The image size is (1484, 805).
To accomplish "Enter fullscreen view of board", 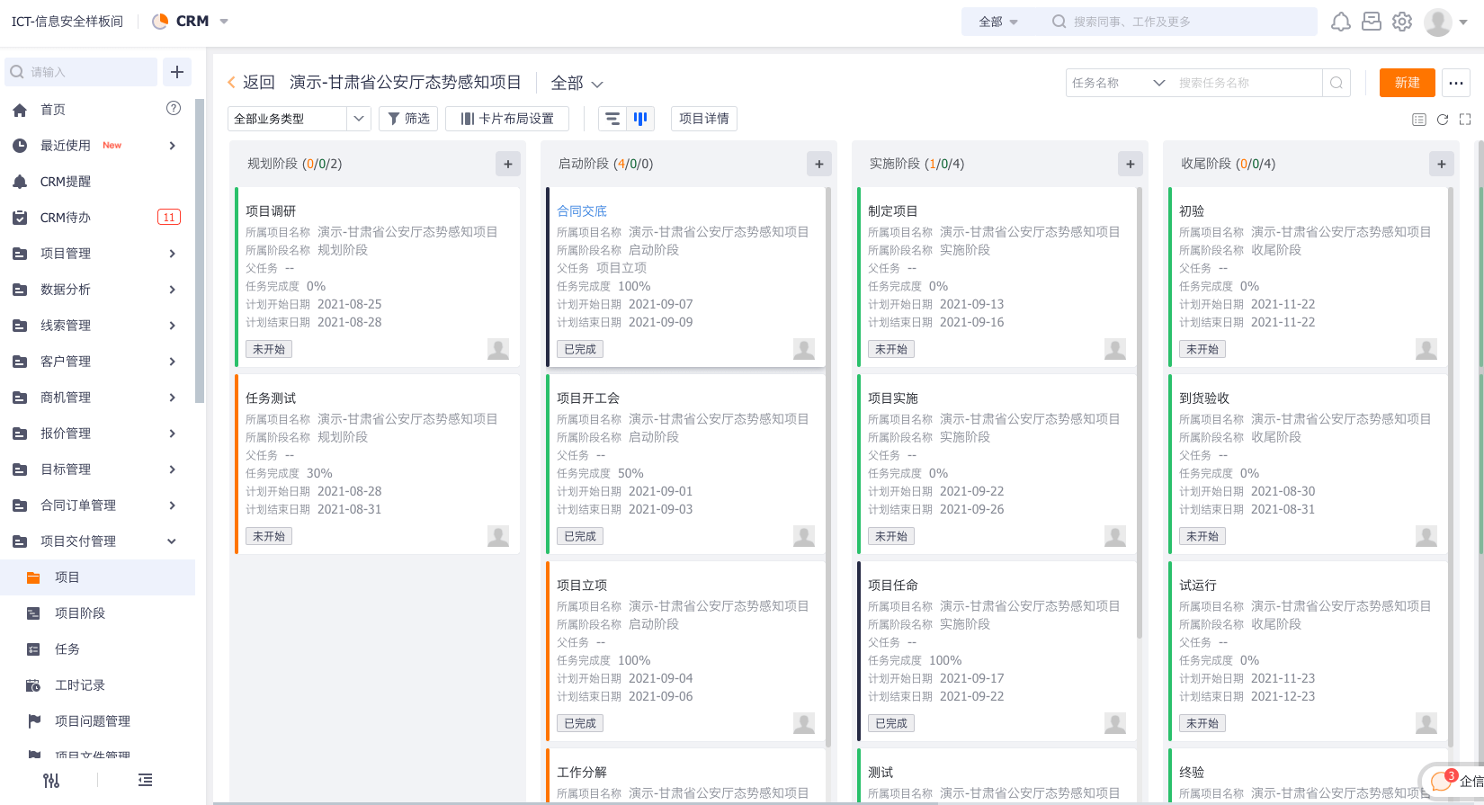I will (1465, 120).
